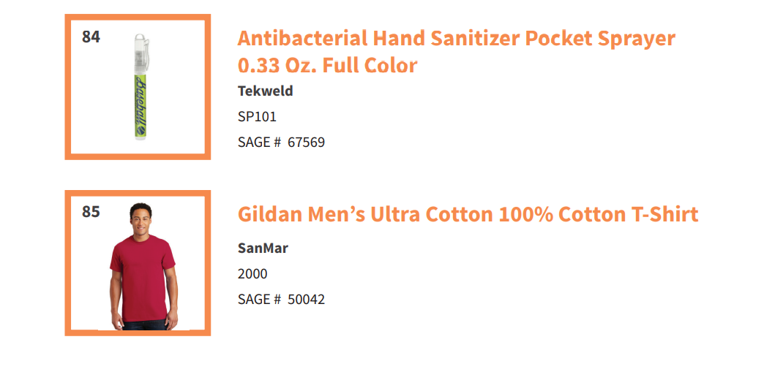Select SAGE number 50042

pyautogui.click(x=306, y=299)
